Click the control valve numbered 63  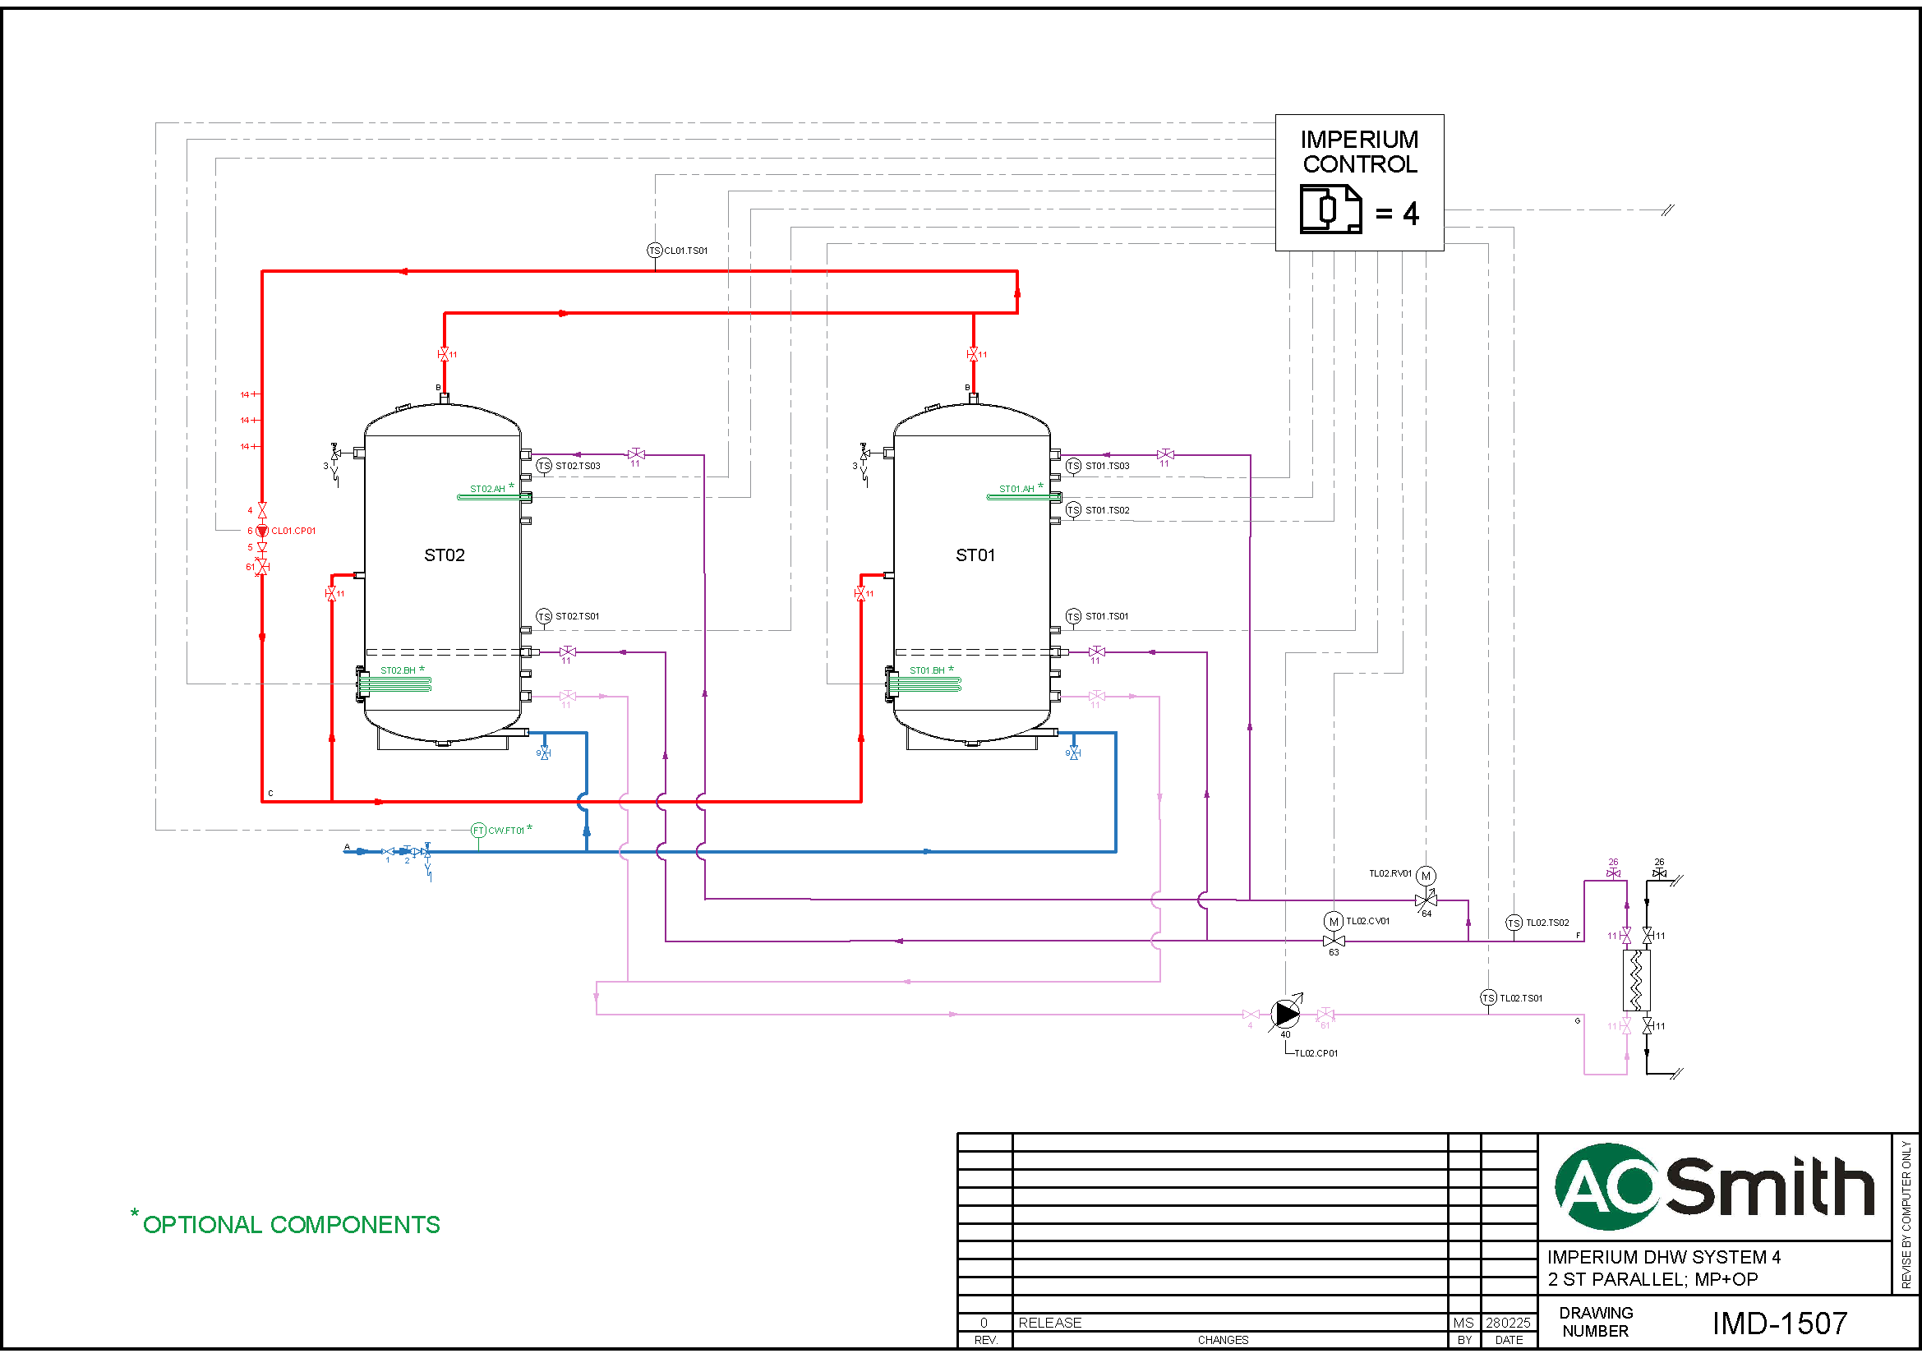(x=1333, y=941)
